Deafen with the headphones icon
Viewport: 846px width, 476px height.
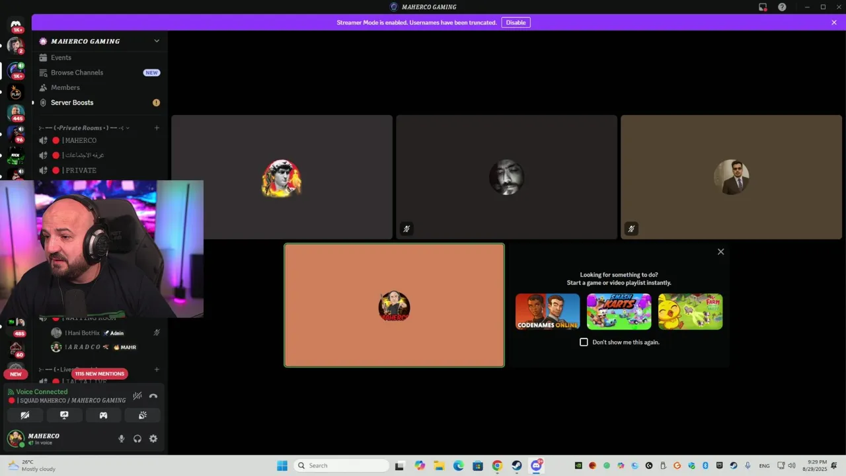(x=137, y=438)
